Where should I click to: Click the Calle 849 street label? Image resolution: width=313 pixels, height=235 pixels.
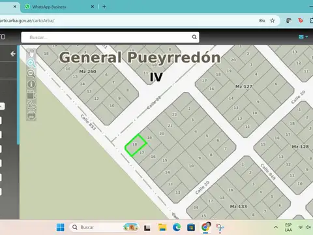pos(268,172)
